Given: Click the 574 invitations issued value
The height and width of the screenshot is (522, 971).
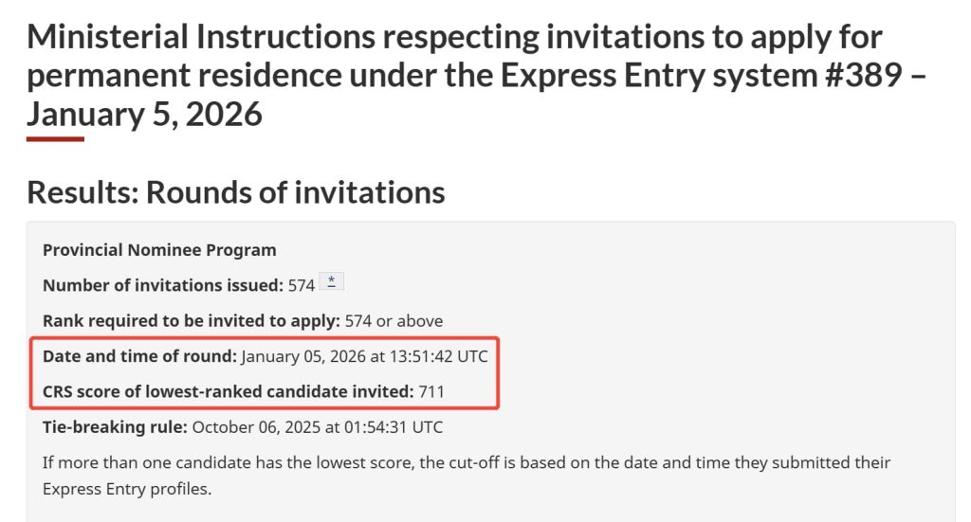Looking at the screenshot, I should pos(302,285).
